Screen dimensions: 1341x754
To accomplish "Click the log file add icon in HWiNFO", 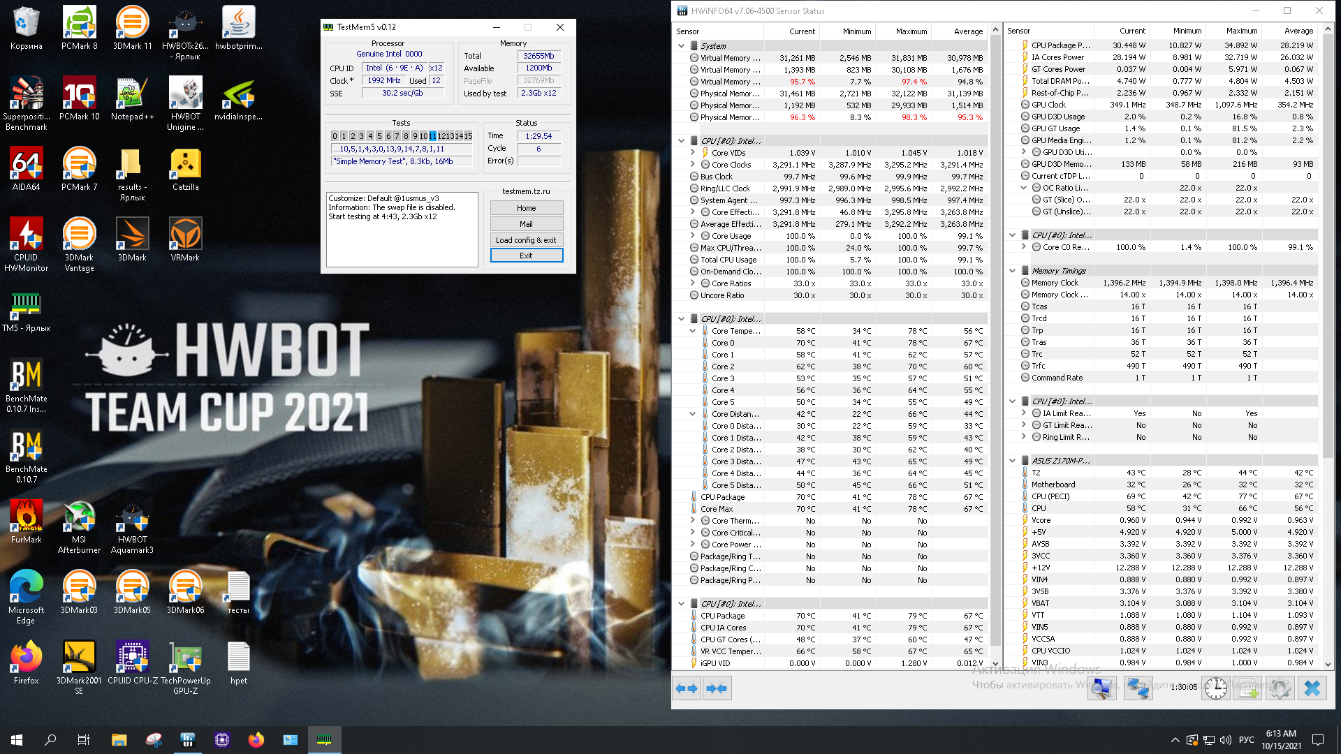I will click(1247, 688).
